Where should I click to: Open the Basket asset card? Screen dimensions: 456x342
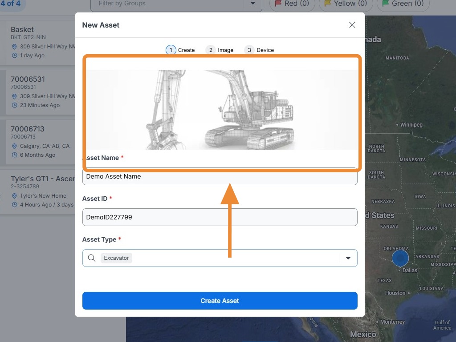[38, 42]
